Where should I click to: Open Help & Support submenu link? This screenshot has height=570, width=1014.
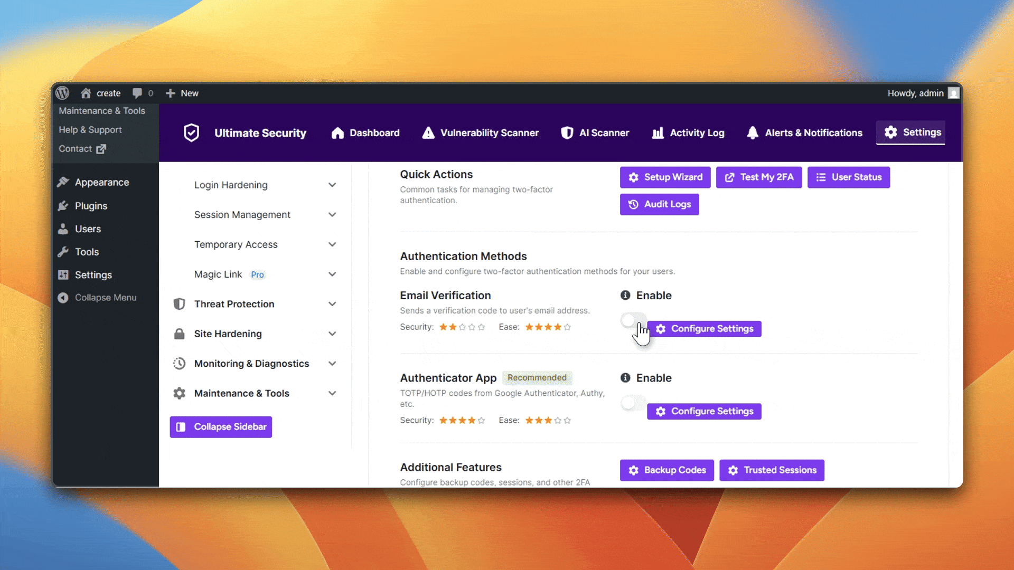90,130
